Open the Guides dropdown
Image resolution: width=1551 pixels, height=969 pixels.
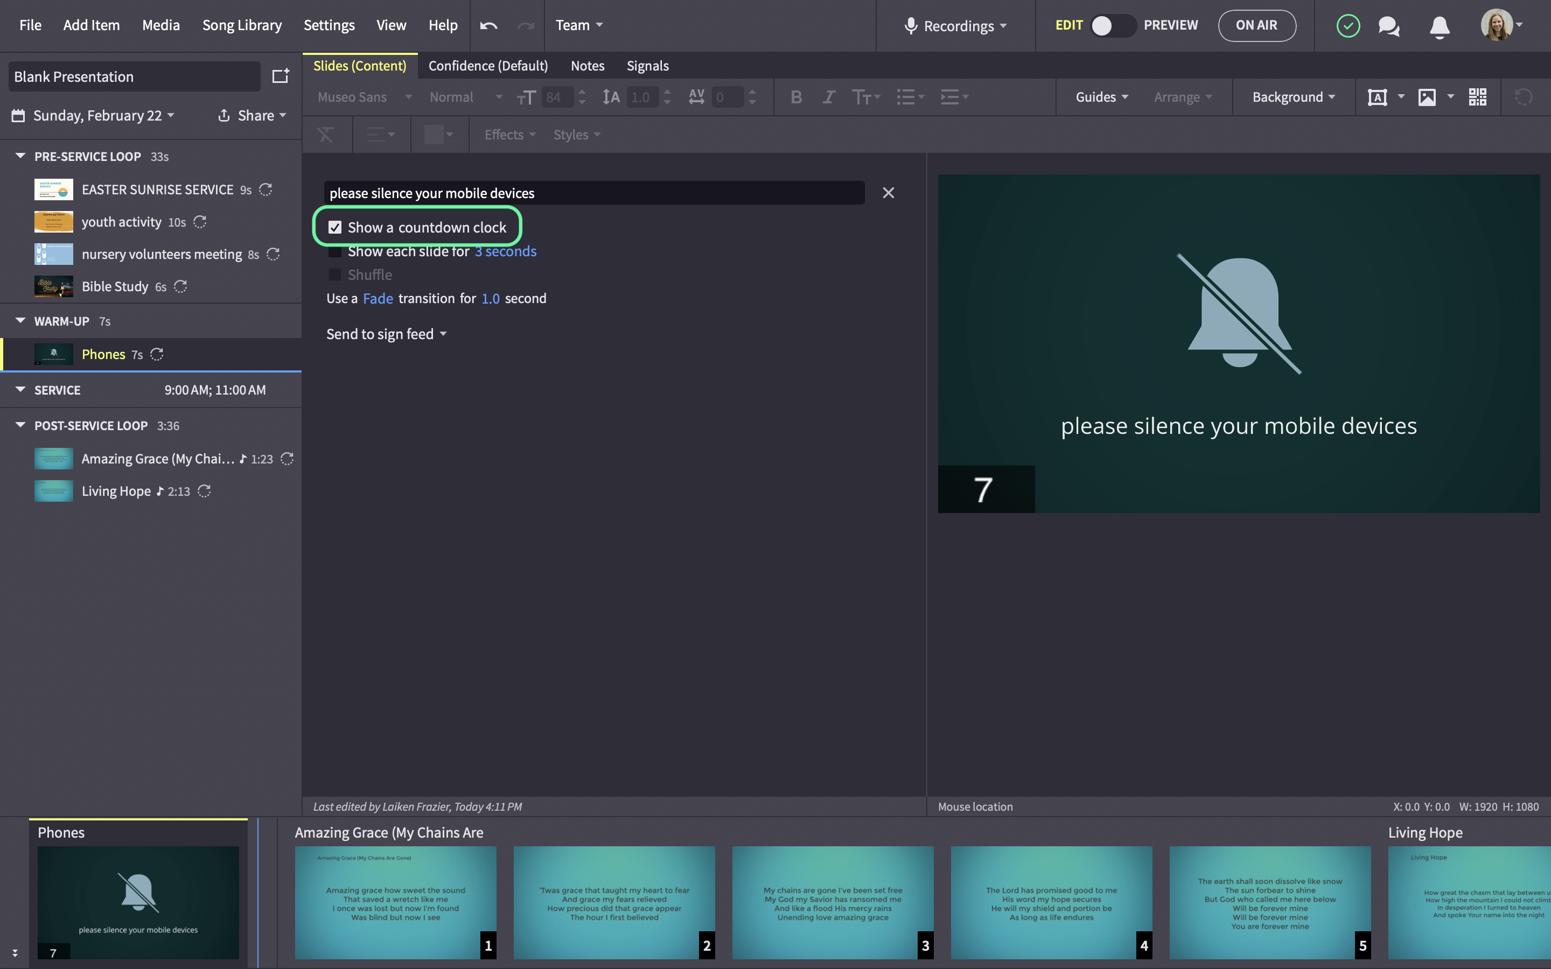pos(1102,97)
